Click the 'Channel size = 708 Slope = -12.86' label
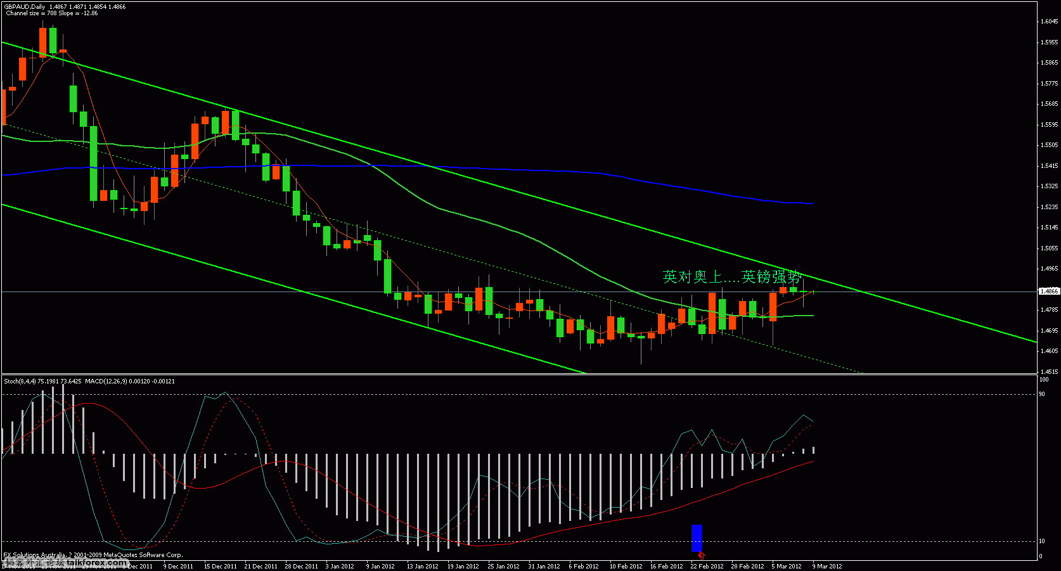Image resolution: width=1061 pixels, height=571 pixels. pos(52,13)
